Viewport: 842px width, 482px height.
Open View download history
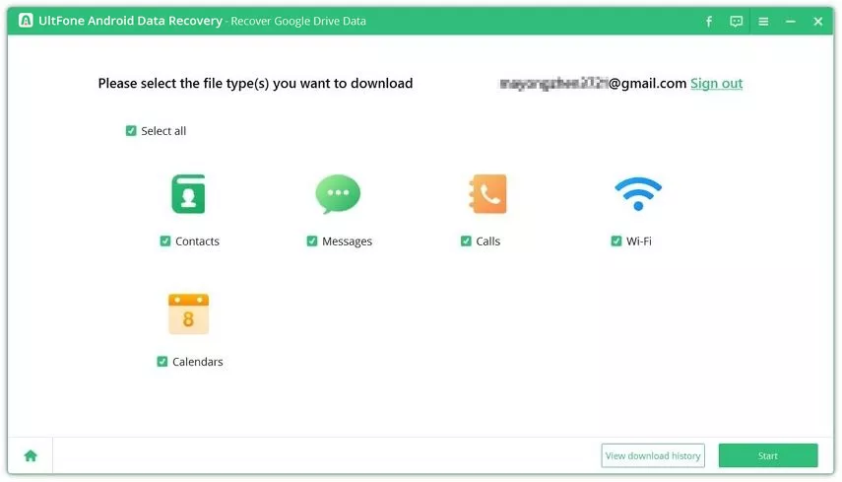tap(653, 455)
